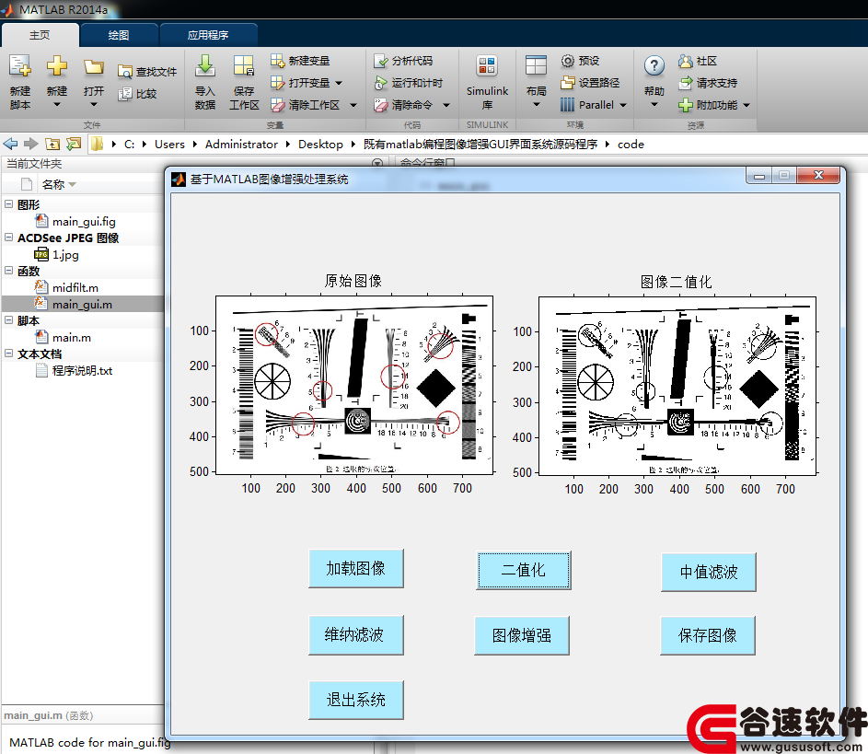868x754 pixels.
Task: Click the up-one-level folder icon
Action: coord(52,144)
